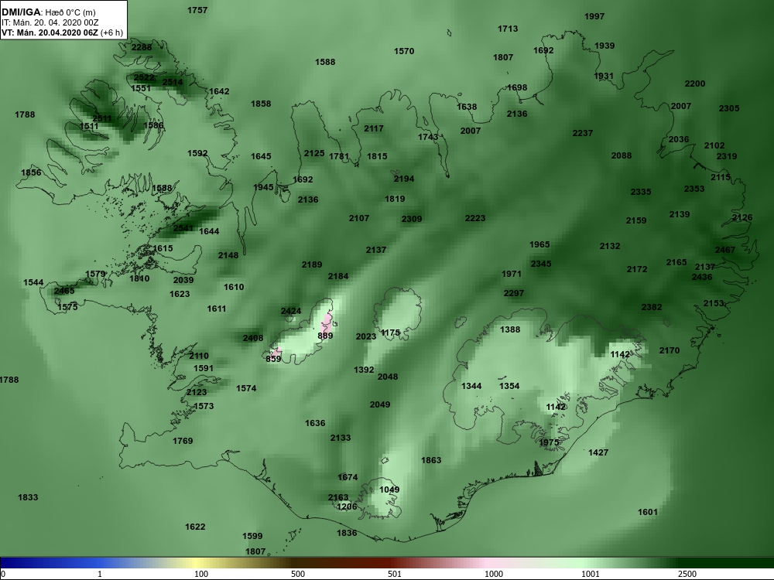This screenshot has width=774, height=580.
Task: Click the map value "2424"
Action: 291,311
